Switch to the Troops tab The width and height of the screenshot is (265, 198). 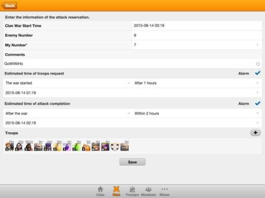132,191
